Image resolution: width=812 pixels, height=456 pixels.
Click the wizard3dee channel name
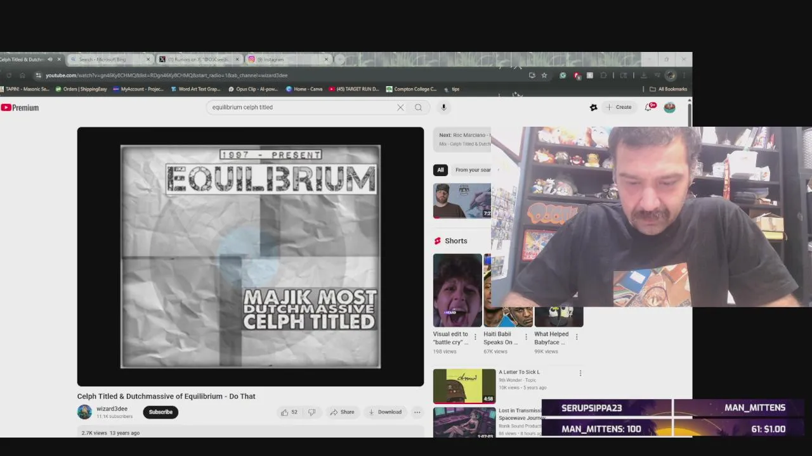112,409
